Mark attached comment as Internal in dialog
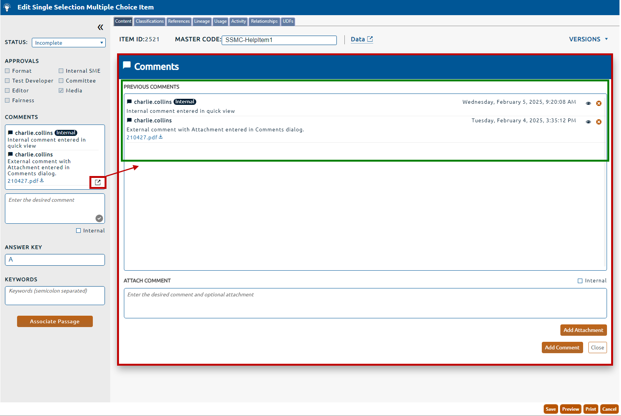Viewport: 621px width, 416px height. (x=580, y=281)
